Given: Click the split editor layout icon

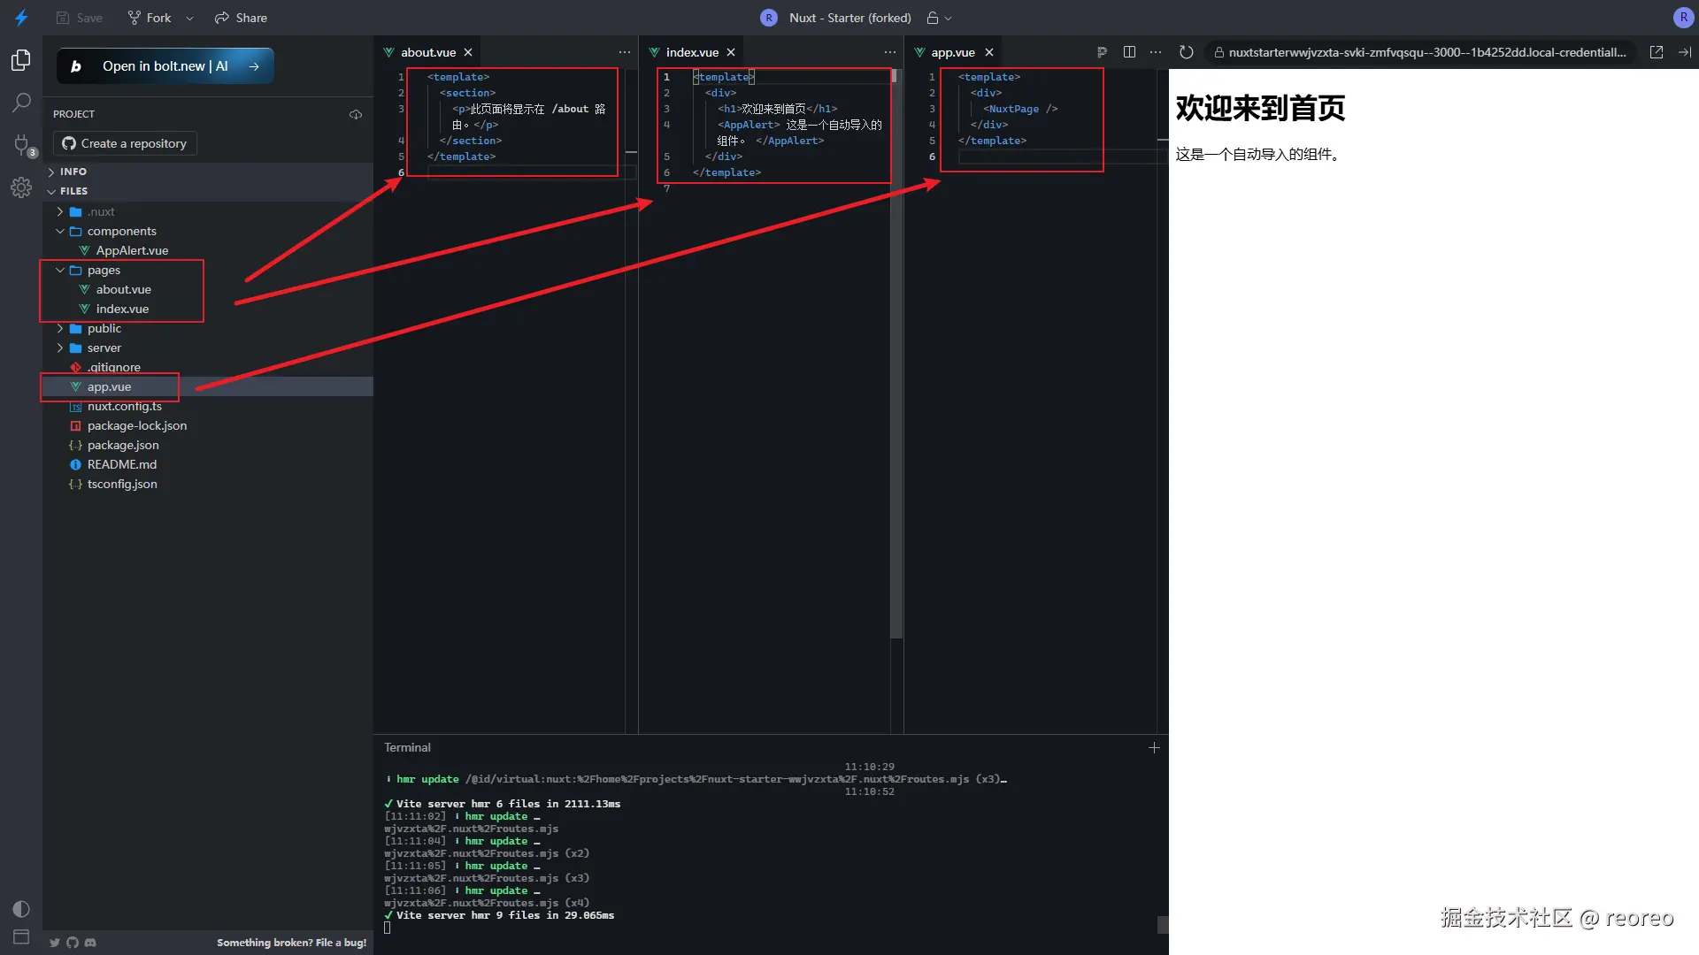Looking at the screenshot, I should pyautogui.click(x=1129, y=52).
